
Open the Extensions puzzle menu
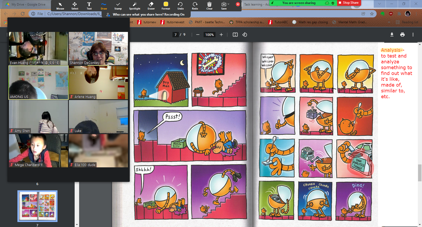399,14
